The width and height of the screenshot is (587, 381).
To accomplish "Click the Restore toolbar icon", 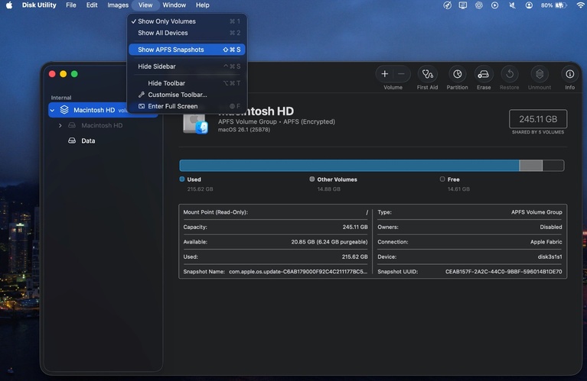I will [x=510, y=74].
